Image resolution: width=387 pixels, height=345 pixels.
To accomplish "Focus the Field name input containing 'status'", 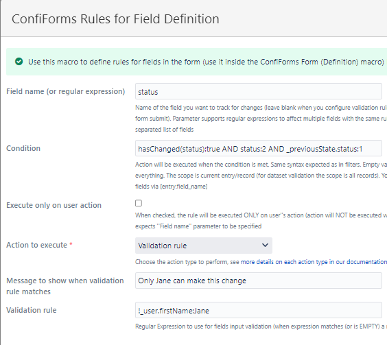I will tap(259, 91).
